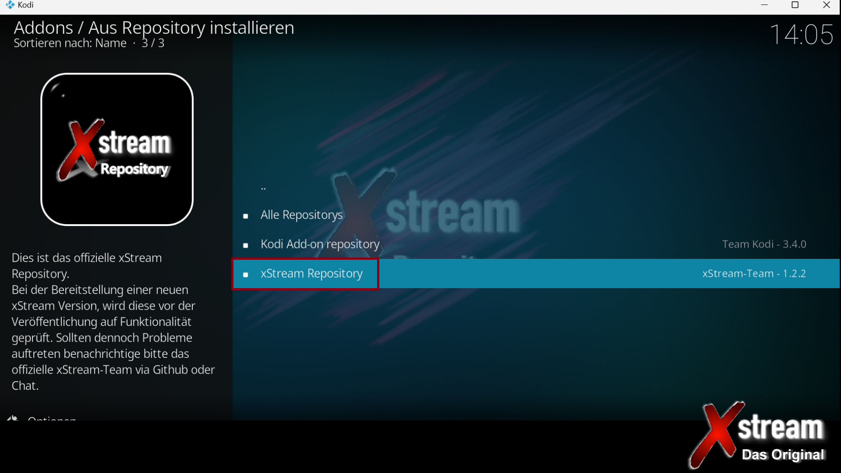The image size is (841, 473).
Task: Go up via the '..' parent entry
Action: [x=263, y=188]
